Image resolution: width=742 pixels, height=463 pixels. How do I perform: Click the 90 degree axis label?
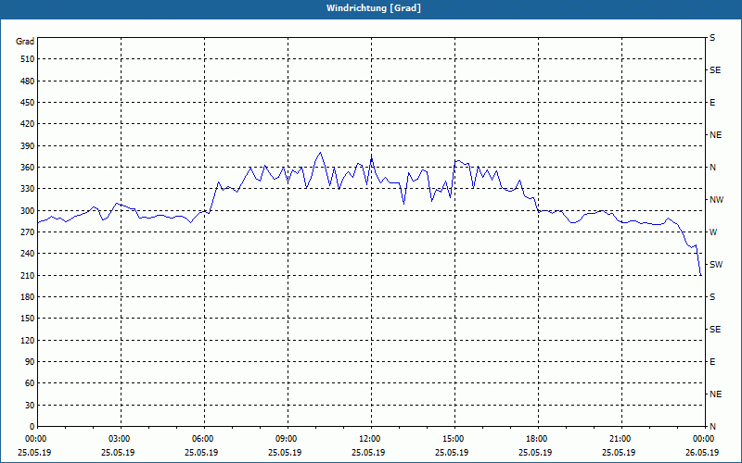tap(30, 362)
